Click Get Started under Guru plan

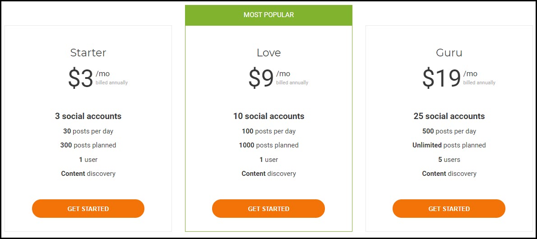[449, 208]
